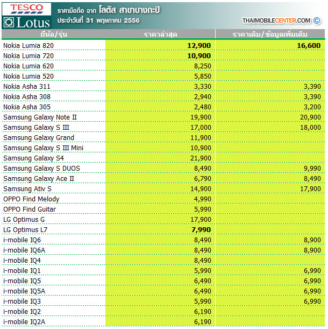Click the header title โลตัส สาขาบางกะปิ

129,10
